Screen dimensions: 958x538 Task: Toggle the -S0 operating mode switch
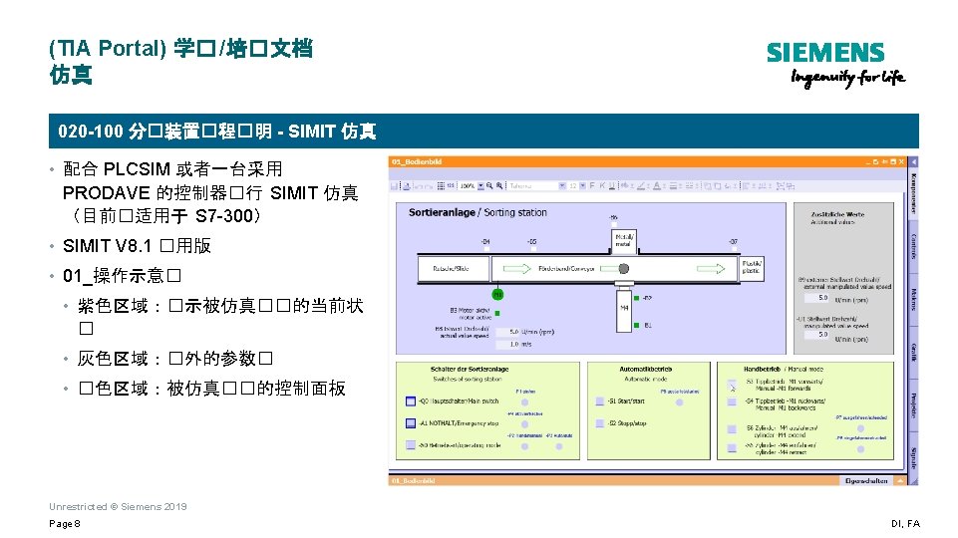(411, 444)
